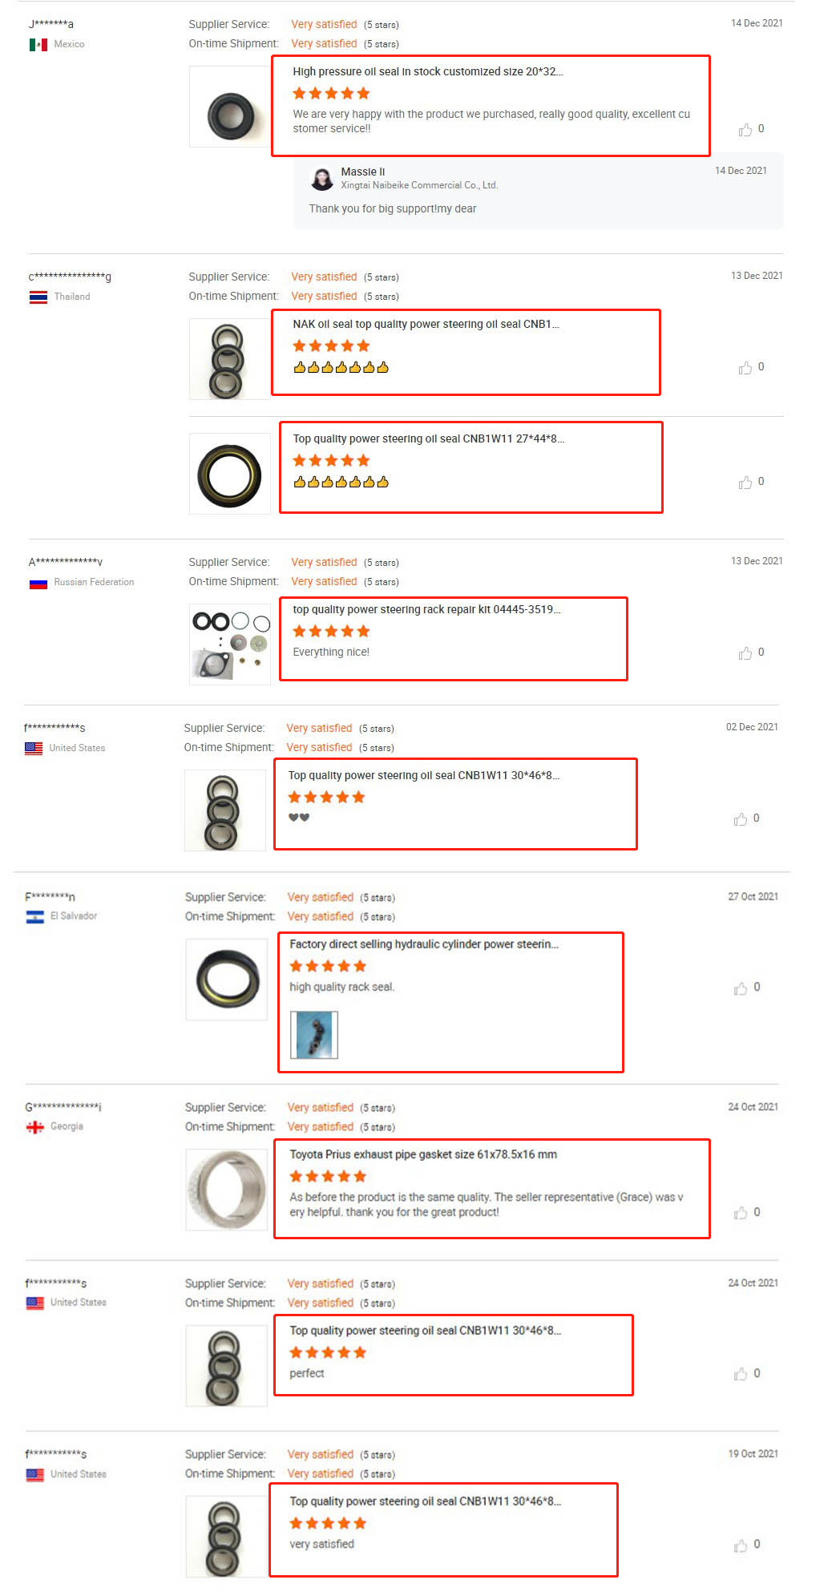The image size is (840, 1596).
Task: Open the buyer's uploaded rack seal photo
Action: pos(314,1035)
